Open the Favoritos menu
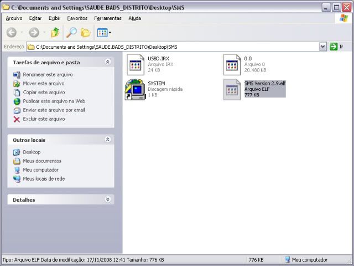This screenshot has height=266, width=354. [x=77, y=18]
